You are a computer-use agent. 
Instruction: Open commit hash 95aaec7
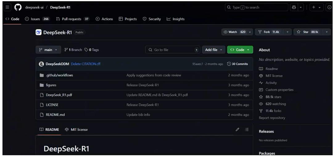pyautogui.click(x=198, y=64)
